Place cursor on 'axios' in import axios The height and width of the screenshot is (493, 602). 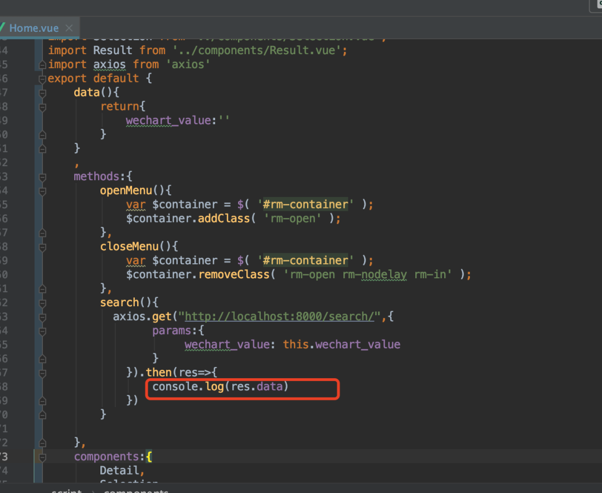click(x=109, y=64)
